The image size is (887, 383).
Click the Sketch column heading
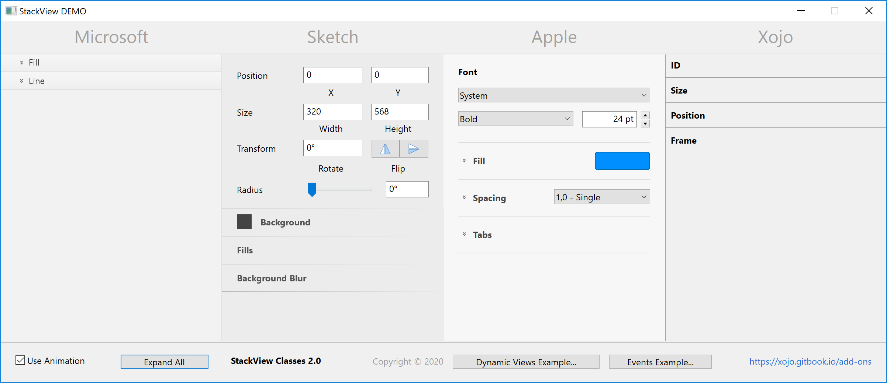pyautogui.click(x=332, y=37)
